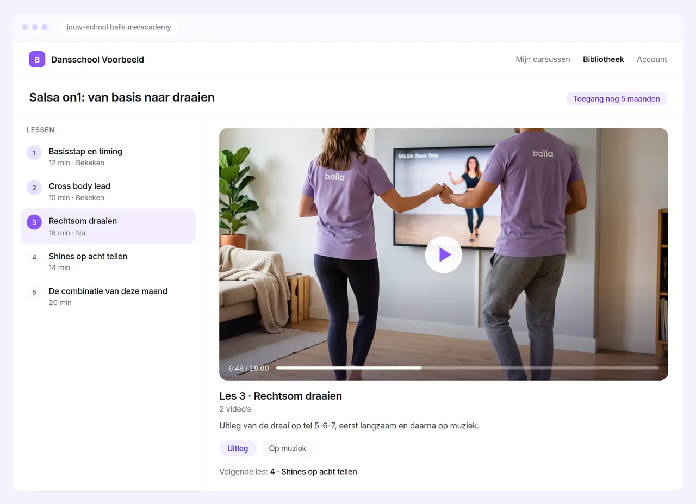
Task: Click the Toegang nog 5 maanden badge
Action: (617, 98)
